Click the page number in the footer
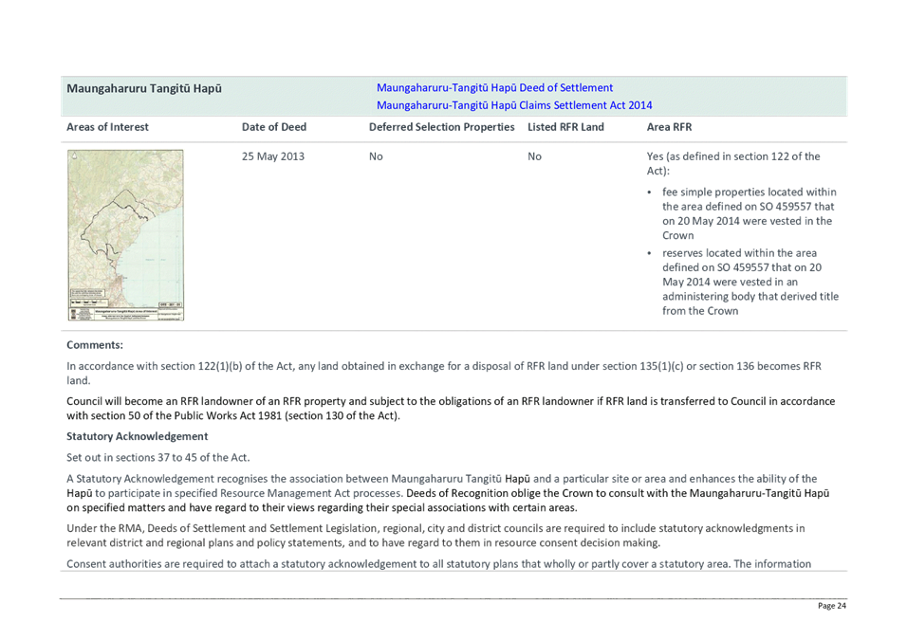The height and width of the screenshot is (641, 907). [833, 607]
